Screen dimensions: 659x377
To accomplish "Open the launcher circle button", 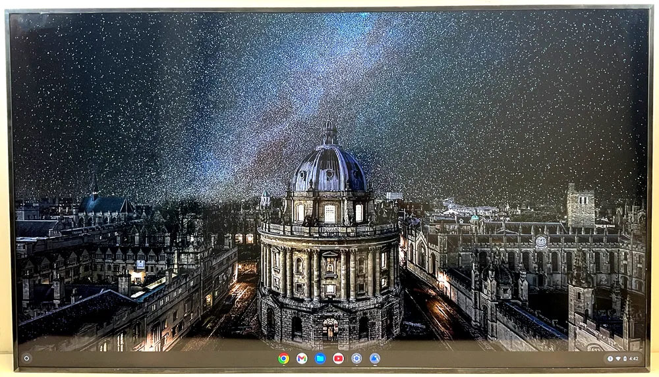I will (x=26, y=358).
